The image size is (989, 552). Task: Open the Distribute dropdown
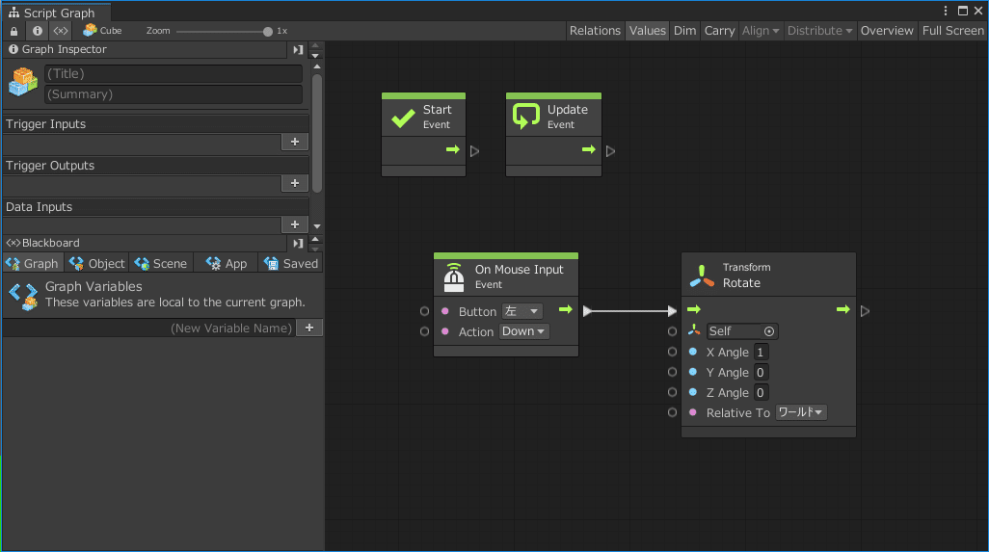pyautogui.click(x=819, y=30)
